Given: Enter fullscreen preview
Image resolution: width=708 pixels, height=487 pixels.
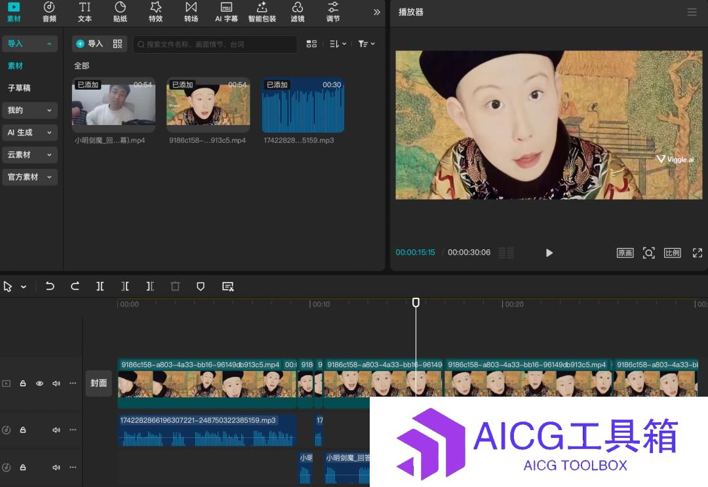Looking at the screenshot, I should [x=697, y=253].
